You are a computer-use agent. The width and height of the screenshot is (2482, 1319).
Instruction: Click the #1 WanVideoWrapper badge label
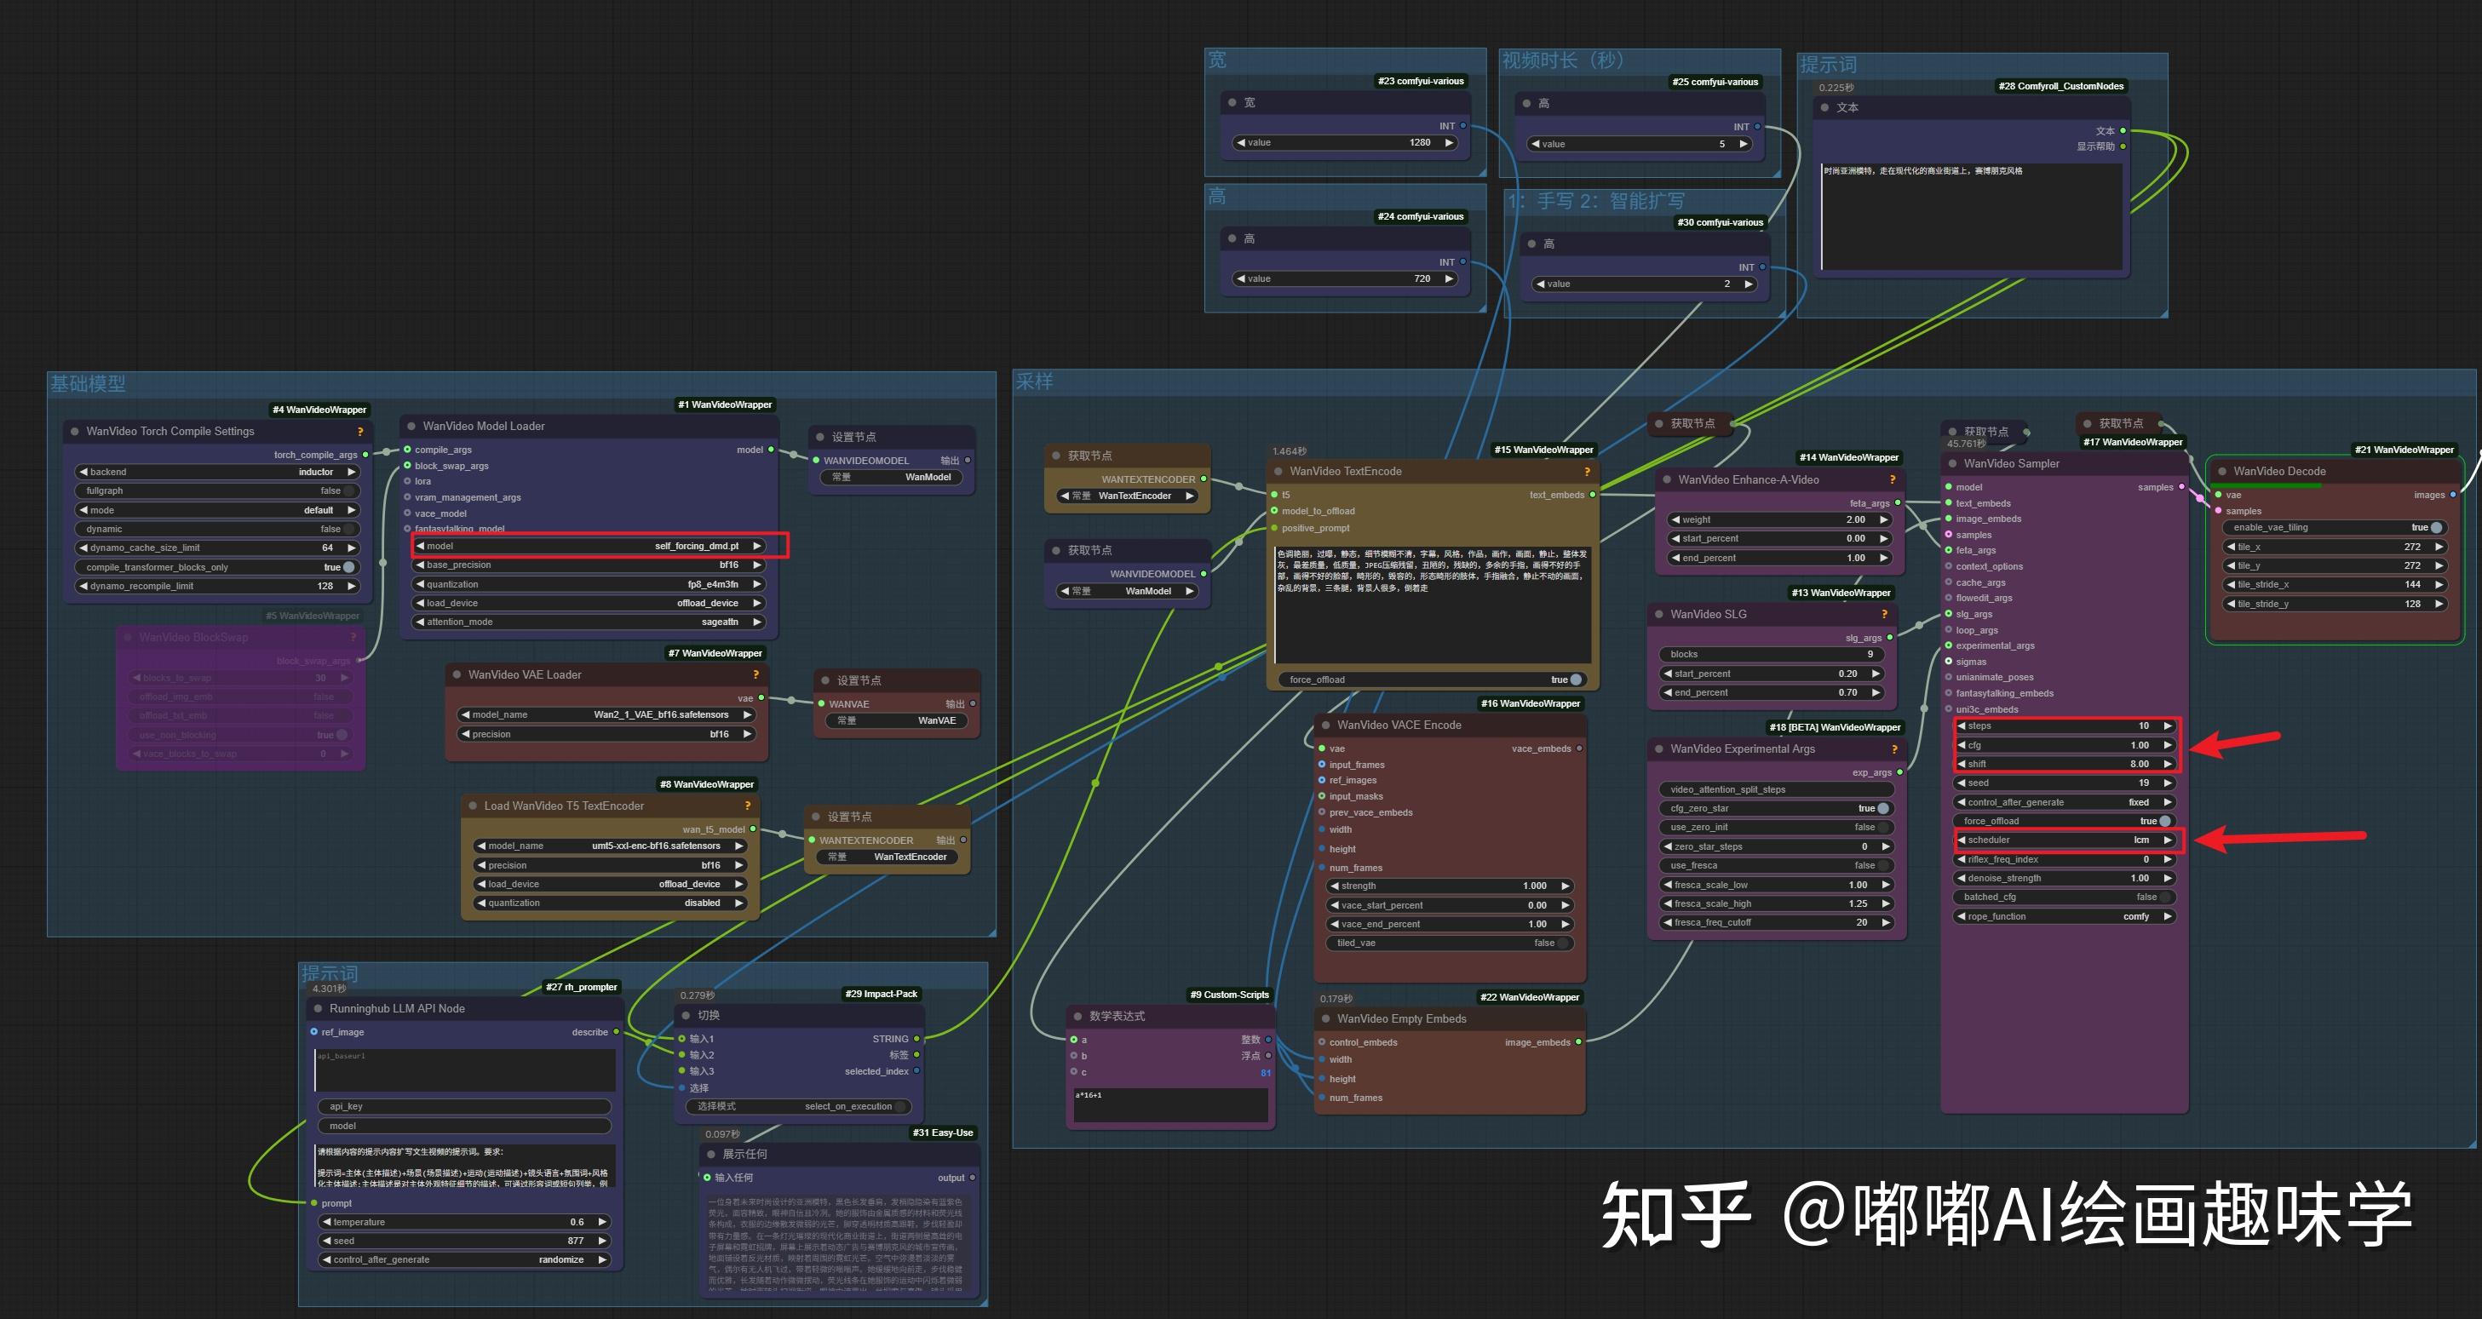pyautogui.click(x=725, y=404)
